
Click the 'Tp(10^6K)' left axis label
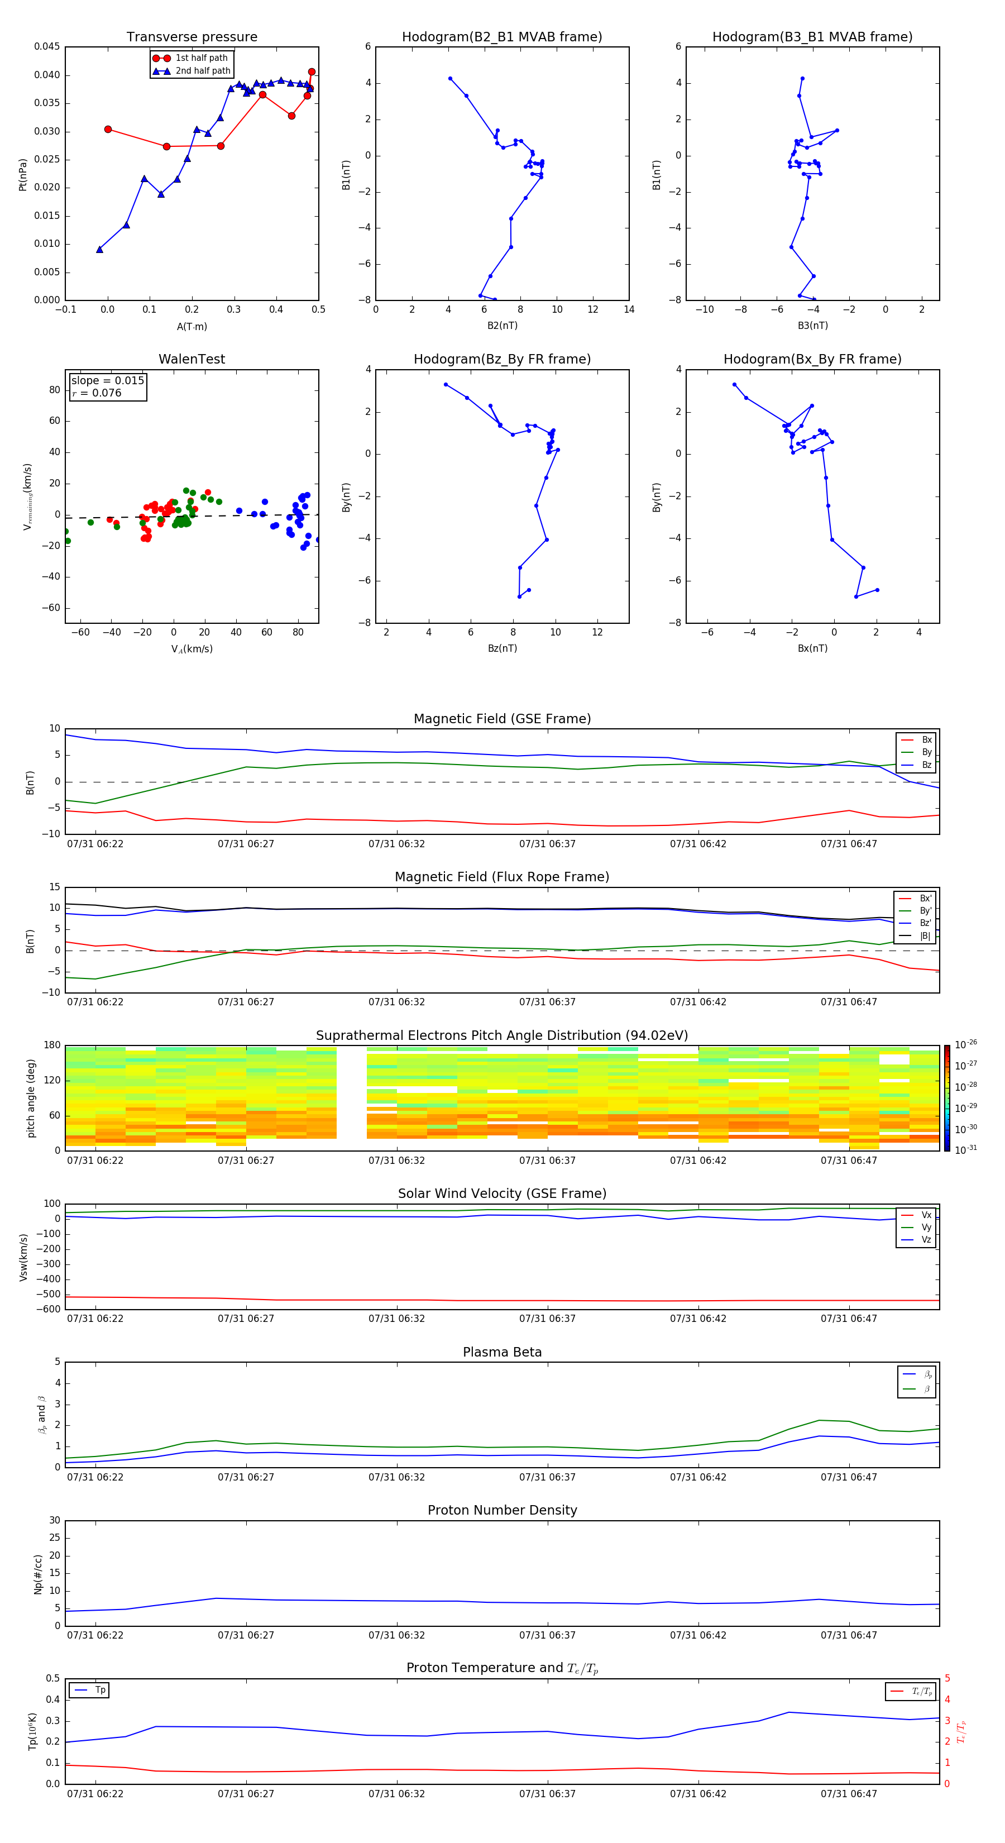tap(32, 1731)
